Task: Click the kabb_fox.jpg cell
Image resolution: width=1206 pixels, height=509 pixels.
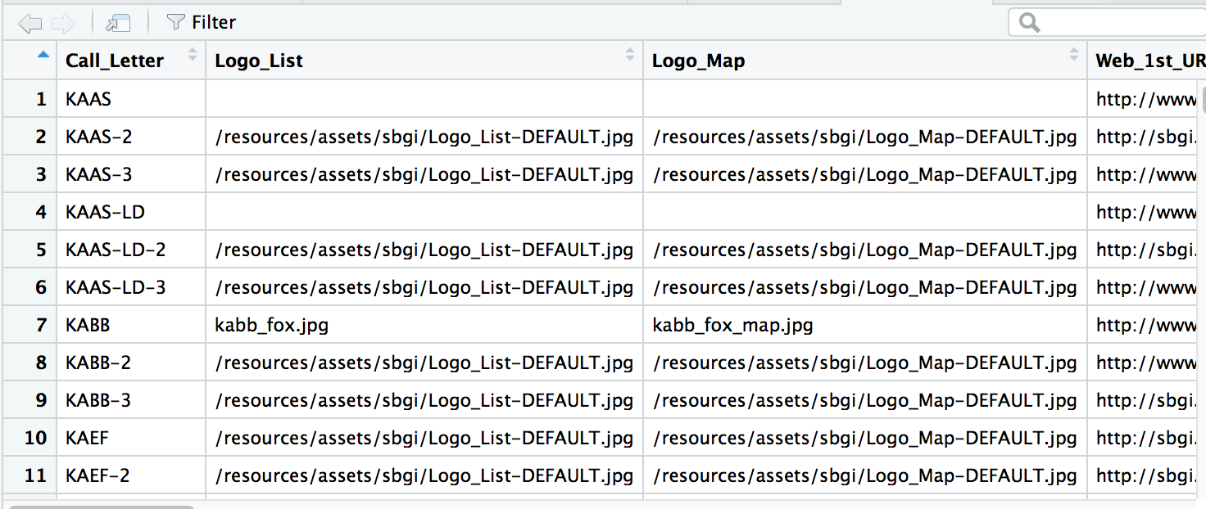Action: point(271,325)
